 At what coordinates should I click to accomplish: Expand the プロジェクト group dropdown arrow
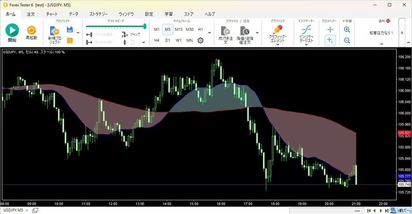[78, 33]
